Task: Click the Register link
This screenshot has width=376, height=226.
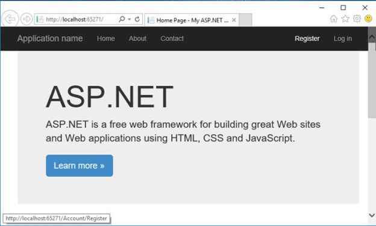Action: click(307, 39)
